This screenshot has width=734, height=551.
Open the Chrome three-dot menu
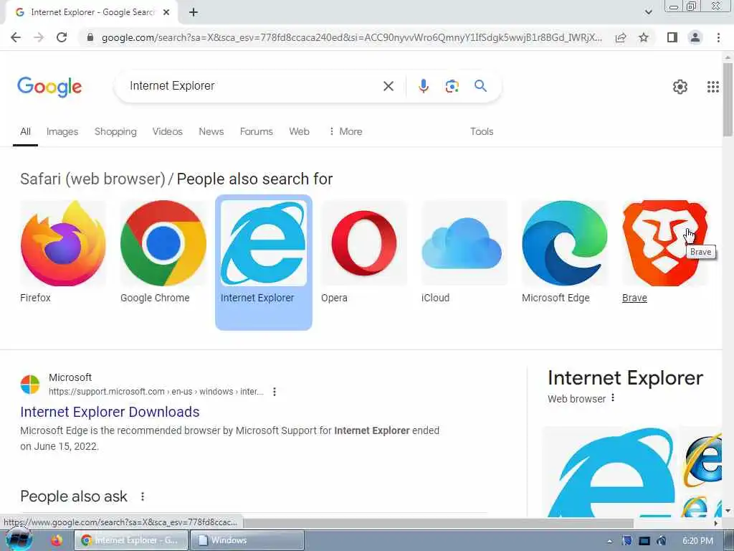tap(718, 37)
